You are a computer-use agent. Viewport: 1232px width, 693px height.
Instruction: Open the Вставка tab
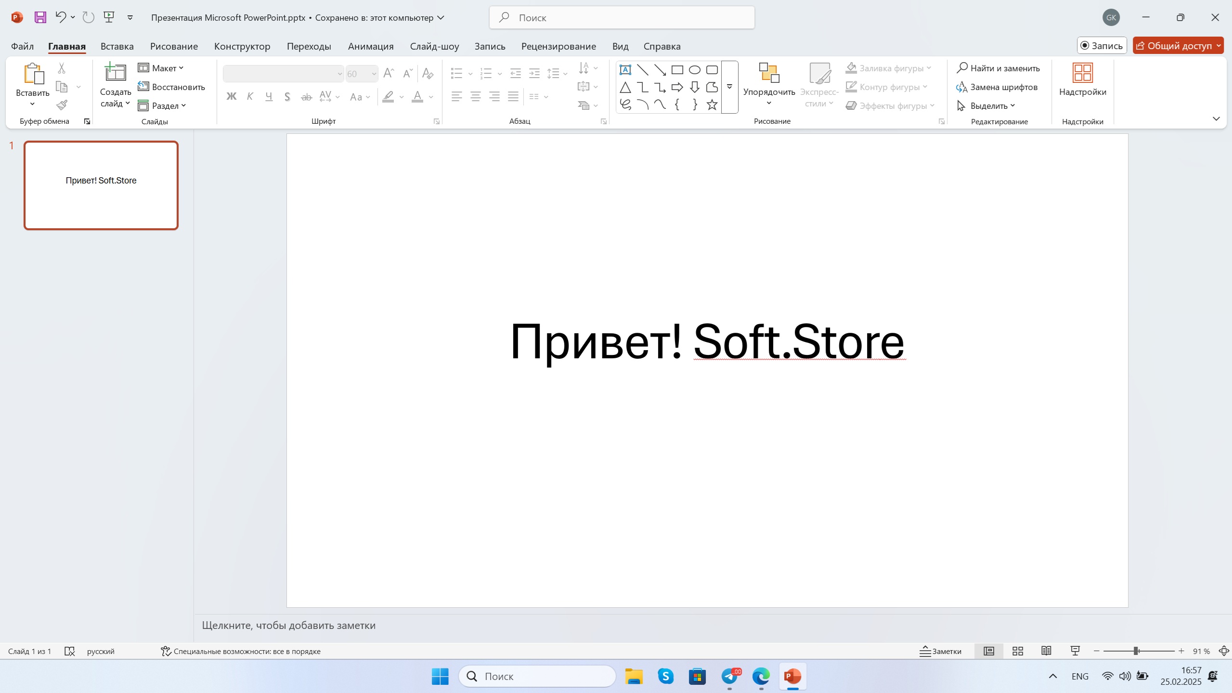point(117,46)
